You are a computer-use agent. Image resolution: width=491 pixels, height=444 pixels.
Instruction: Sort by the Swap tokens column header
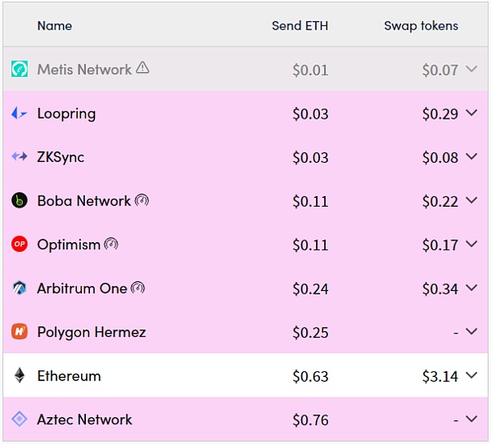(x=421, y=26)
